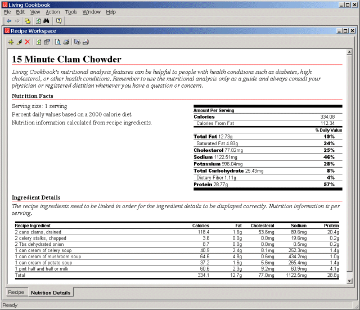Click the 'Total Carbohydrate 25.43mg' row
The width and height of the screenshot is (360, 310).
(268, 171)
